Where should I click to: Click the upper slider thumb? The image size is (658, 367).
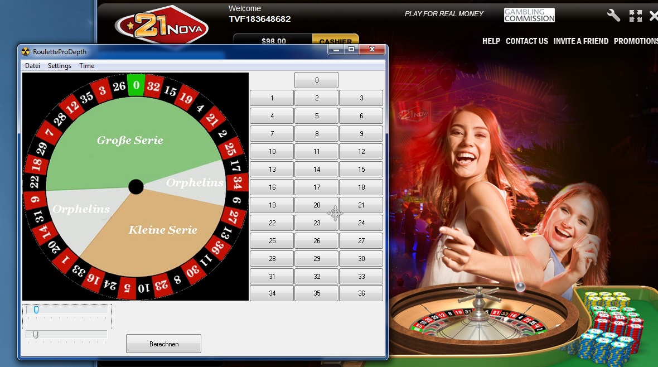point(36,310)
